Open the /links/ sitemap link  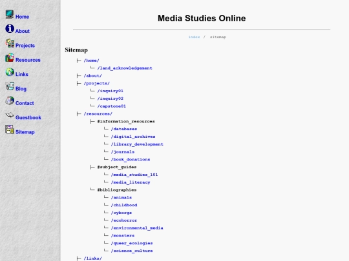click(93, 258)
